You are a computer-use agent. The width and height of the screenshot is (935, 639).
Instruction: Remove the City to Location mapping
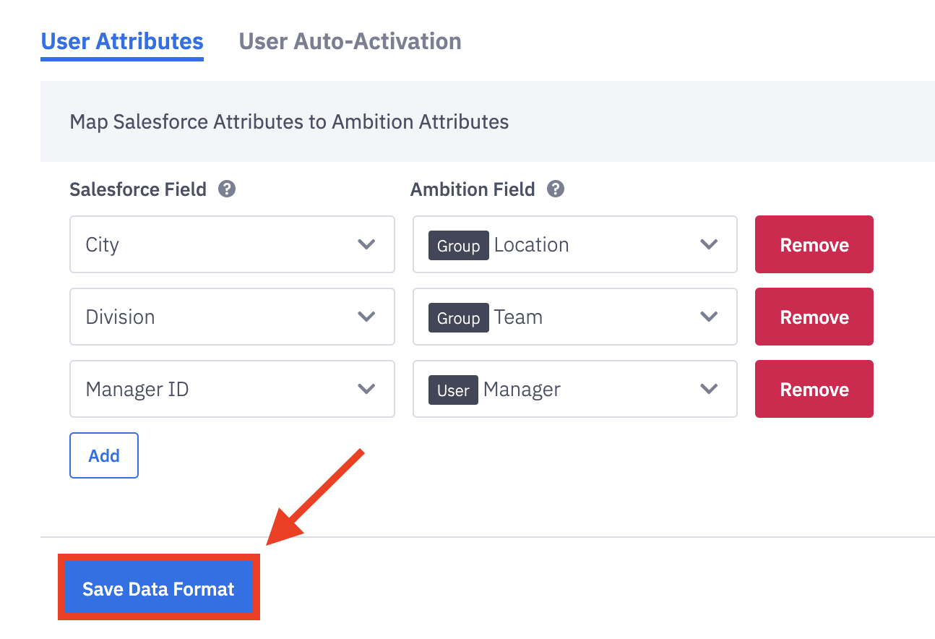coord(814,244)
